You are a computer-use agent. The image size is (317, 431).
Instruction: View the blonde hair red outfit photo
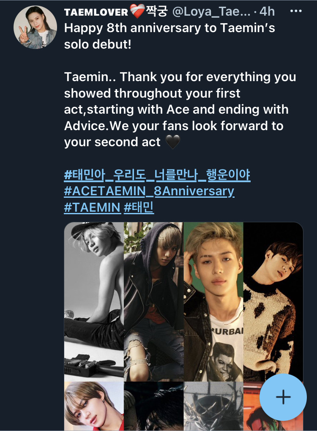pos(94,406)
